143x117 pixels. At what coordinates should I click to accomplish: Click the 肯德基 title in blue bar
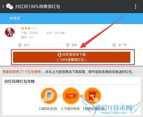[x=15, y=18]
